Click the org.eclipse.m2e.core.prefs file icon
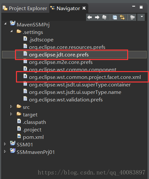 tap(25, 61)
